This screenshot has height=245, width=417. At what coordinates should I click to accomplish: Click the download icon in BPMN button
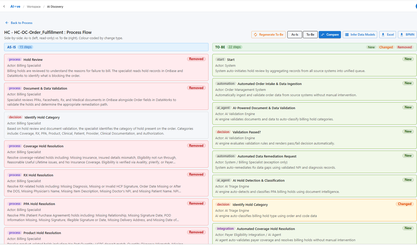[402, 35]
